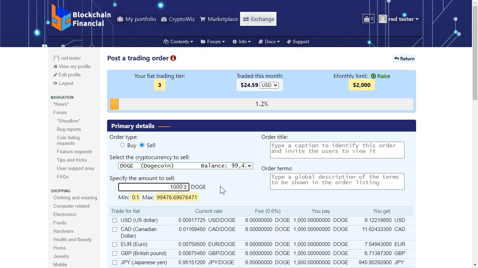Screen dimensions: 478x268
Task: Expand the Forum menu dropdown
Action: pos(213,42)
